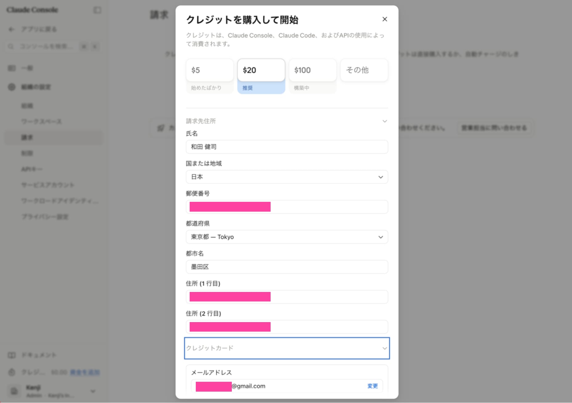
Task: Open ワークスペース in background sidebar
Action: coord(41,122)
